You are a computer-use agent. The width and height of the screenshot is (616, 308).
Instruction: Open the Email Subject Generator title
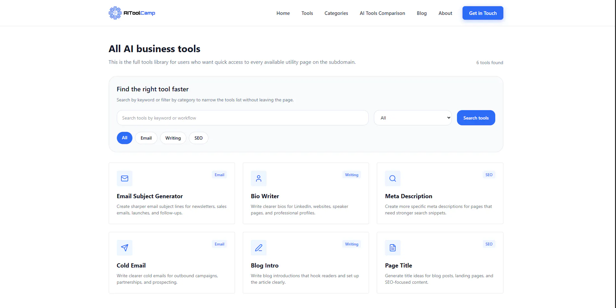[150, 196]
